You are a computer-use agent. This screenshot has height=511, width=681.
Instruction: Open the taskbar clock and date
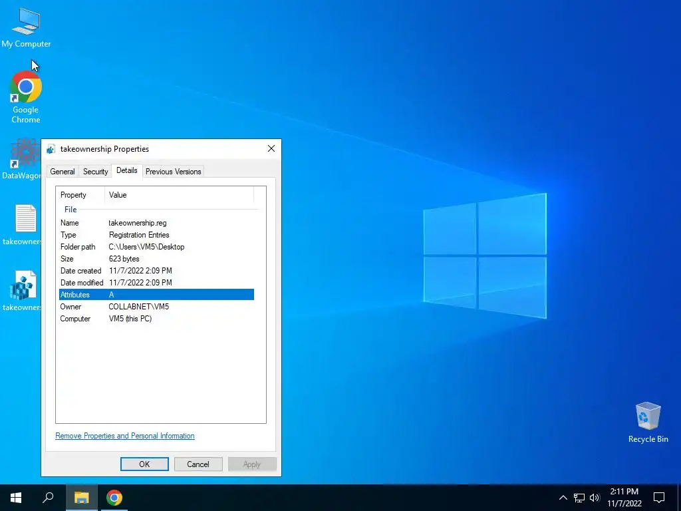pos(624,498)
